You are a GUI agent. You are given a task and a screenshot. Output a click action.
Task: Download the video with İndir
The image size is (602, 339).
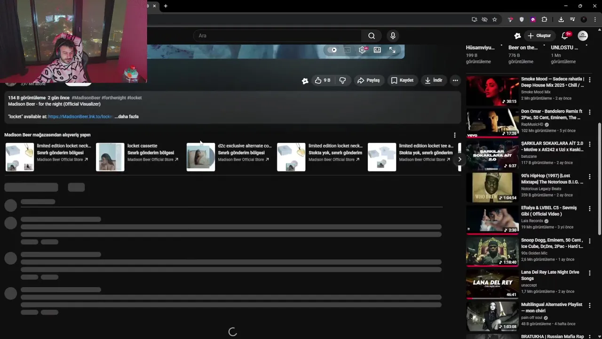tap(434, 81)
